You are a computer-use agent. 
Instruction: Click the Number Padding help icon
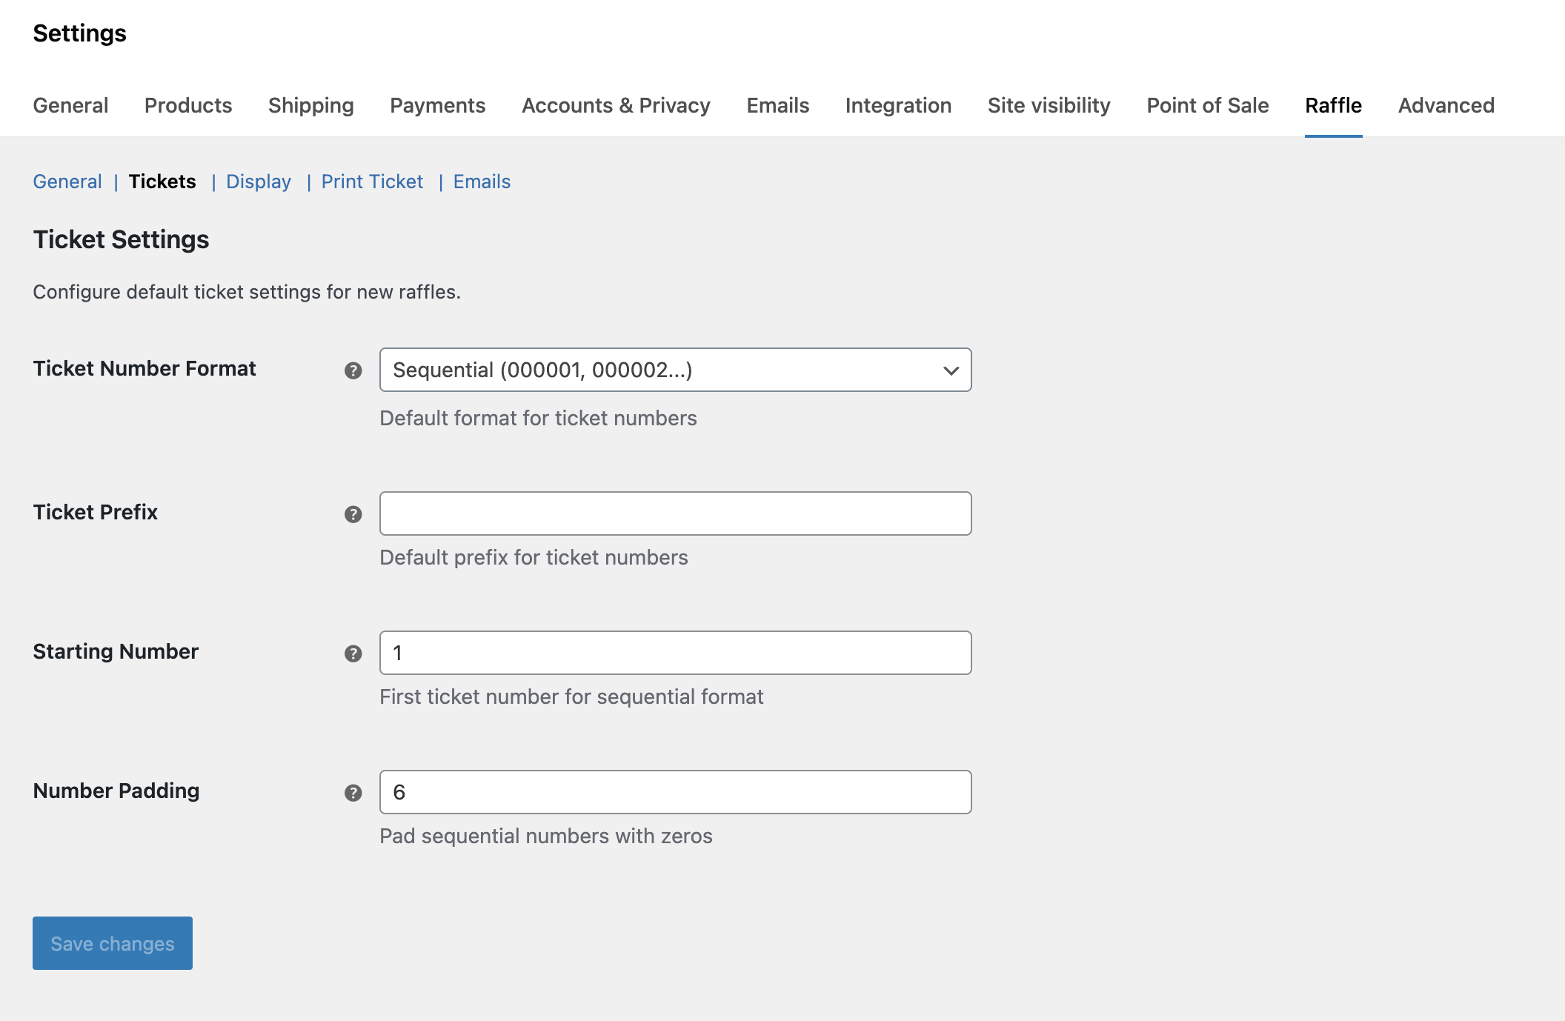[x=353, y=792]
